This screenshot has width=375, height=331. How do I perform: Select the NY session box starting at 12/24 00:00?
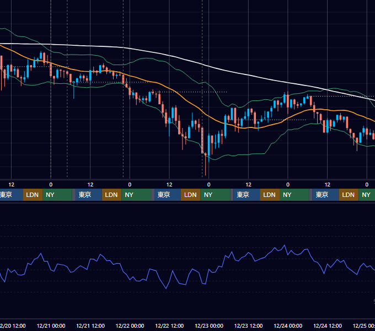[x=294, y=195]
